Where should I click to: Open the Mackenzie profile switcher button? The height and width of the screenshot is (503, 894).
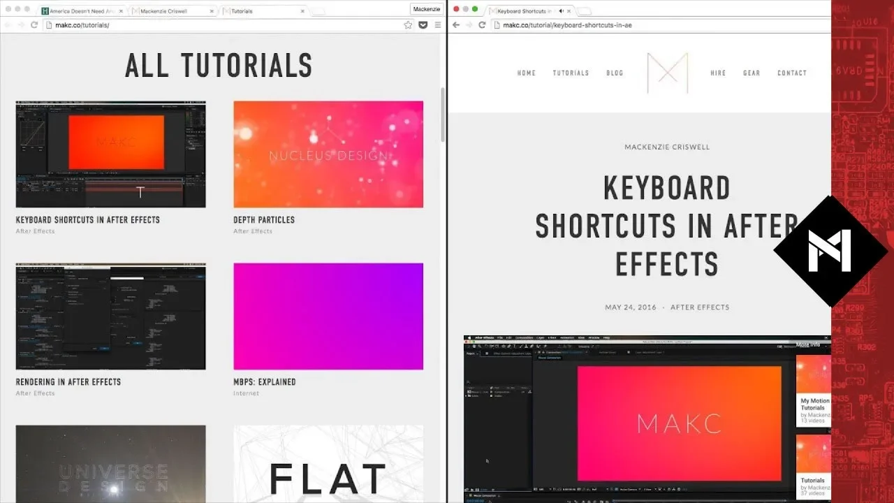coord(426,9)
